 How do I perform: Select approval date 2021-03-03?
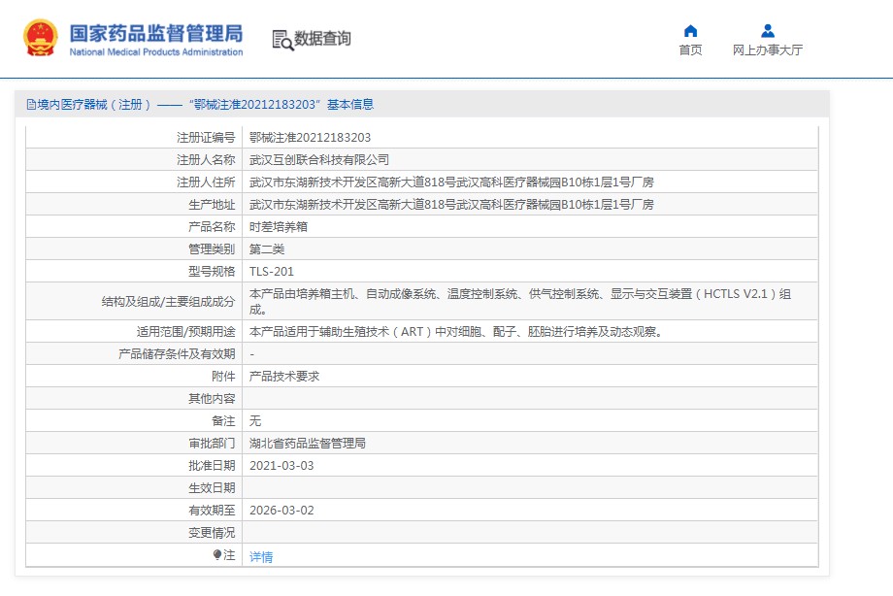[281, 466]
